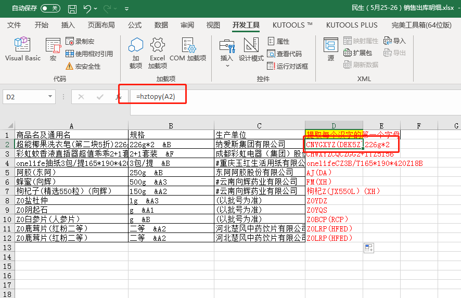
Task: Toggle Use Relative References (使用相对引用)
Action: click(x=89, y=54)
